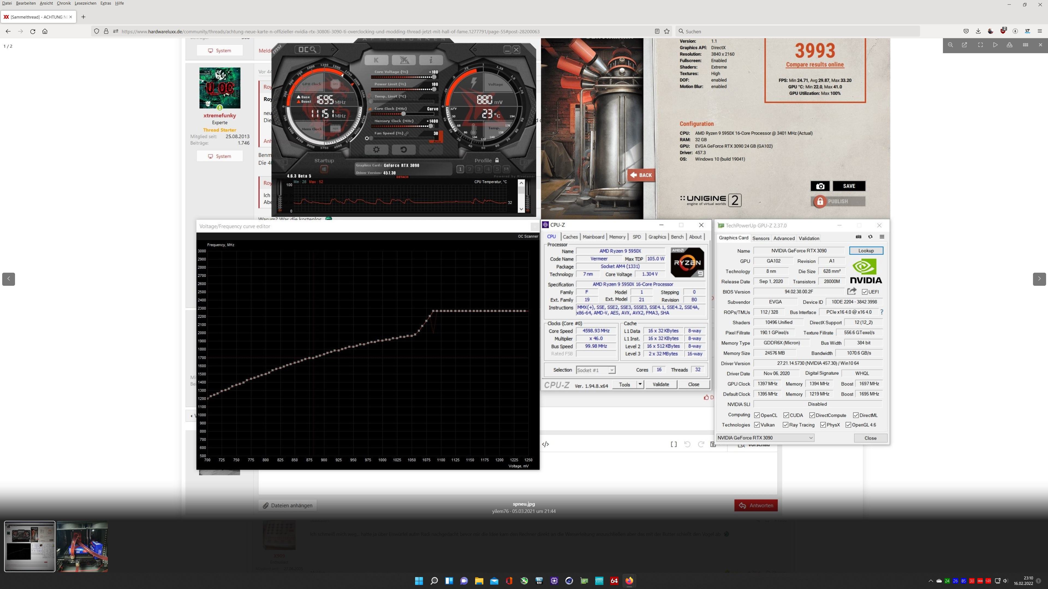
Task: Open the GPU-Z NVIDIA GeForce RTX 3090 dropdown
Action: point(765,438)
